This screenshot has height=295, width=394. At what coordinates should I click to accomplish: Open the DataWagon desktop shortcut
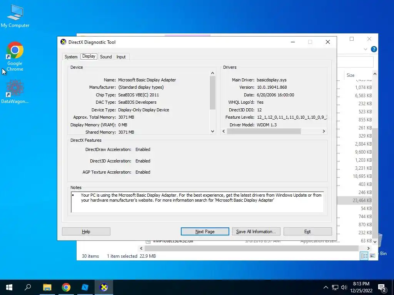15,91
